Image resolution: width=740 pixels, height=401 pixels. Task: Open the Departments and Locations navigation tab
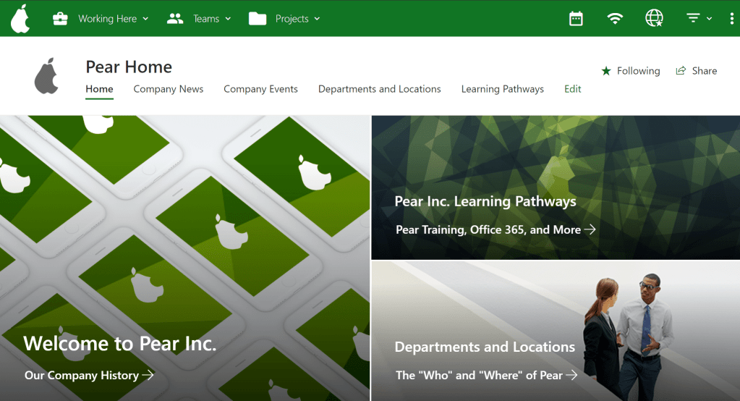[x=380, y=89]
